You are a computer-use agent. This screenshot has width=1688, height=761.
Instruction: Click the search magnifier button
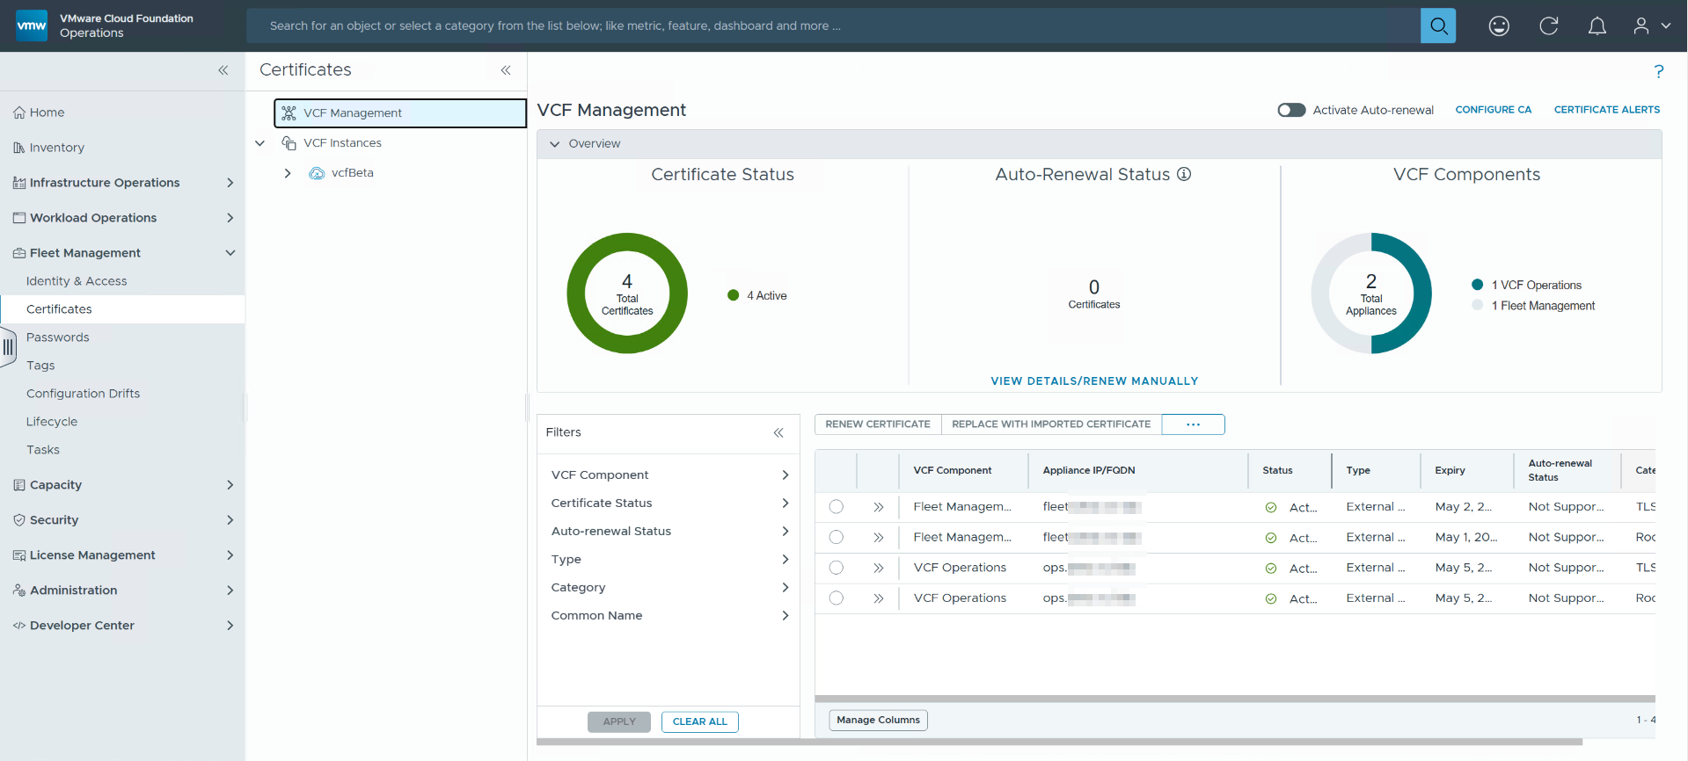[1438, 25]
